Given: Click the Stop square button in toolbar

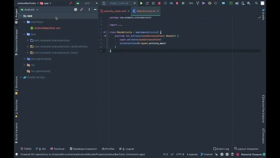Looking at the screenshot, I should click(x=183, y=3).
